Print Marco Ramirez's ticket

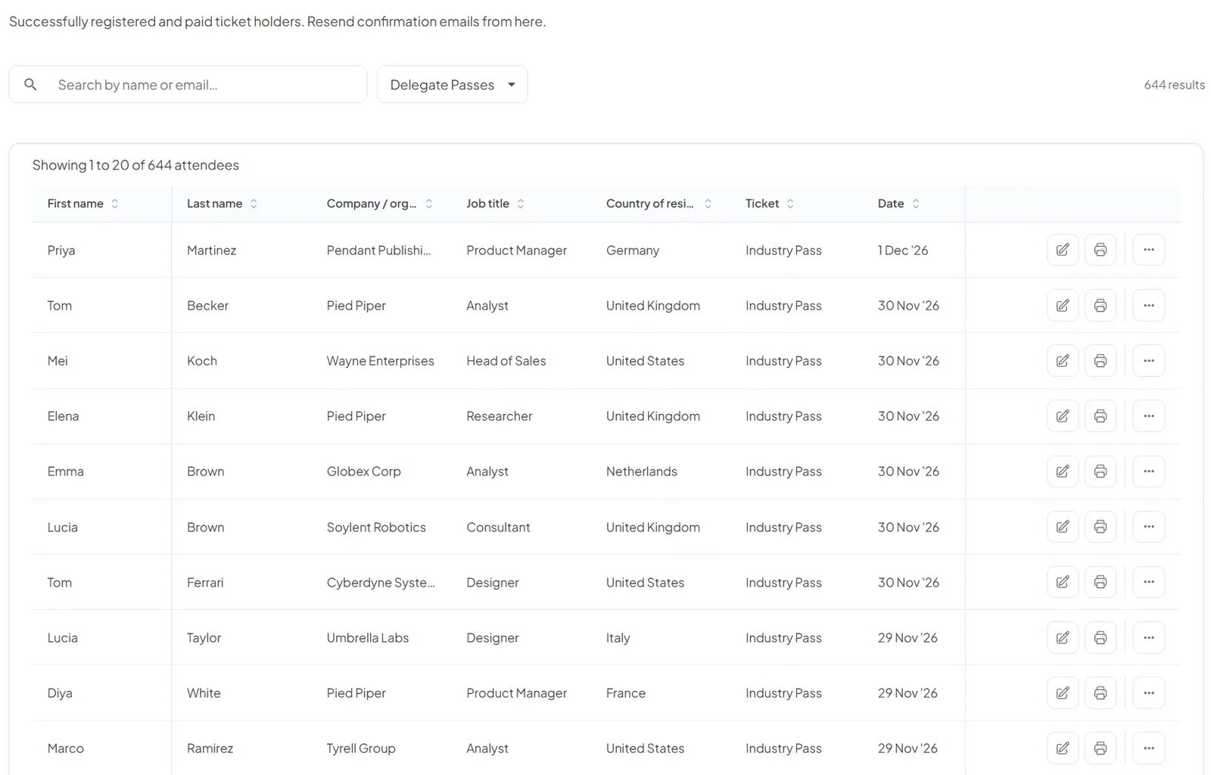click(x=1100, y=749)
